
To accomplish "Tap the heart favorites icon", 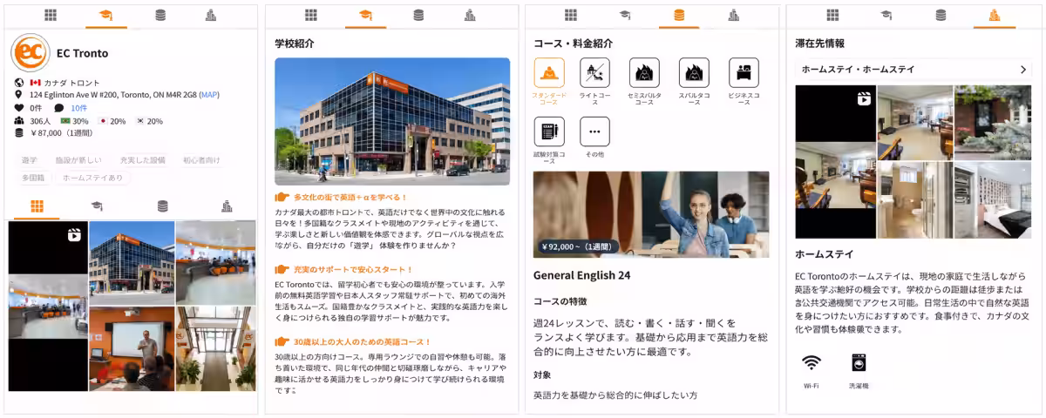I will 19,108.
